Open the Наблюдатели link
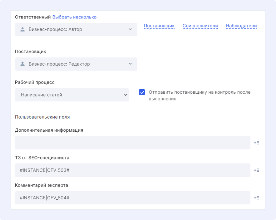The width and height of the screenshot is (276, 220). coord(241,26)
